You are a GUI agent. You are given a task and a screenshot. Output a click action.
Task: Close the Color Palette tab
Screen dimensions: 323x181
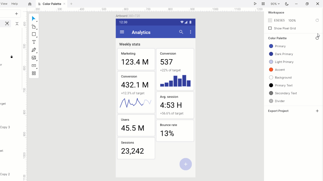pyautogui.click(x=64, y=4)
